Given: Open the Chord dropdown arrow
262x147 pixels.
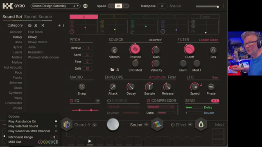Looking at the screenshot, I should (x=95, y=125).
